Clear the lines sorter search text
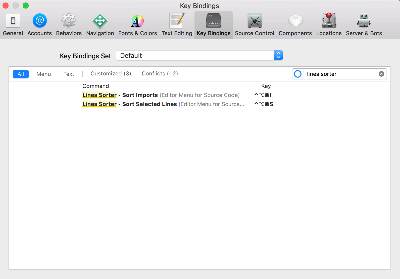The image size is (400, 279). [381, 74]
